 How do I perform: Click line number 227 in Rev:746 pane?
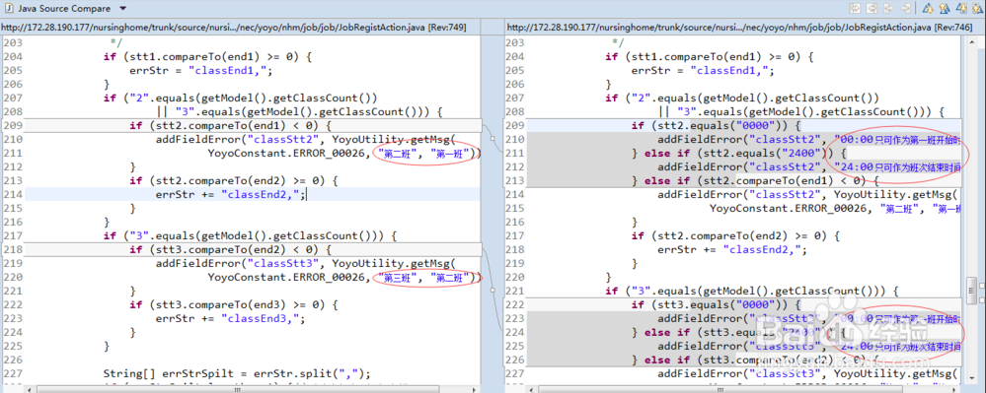(x=514, y=374)
